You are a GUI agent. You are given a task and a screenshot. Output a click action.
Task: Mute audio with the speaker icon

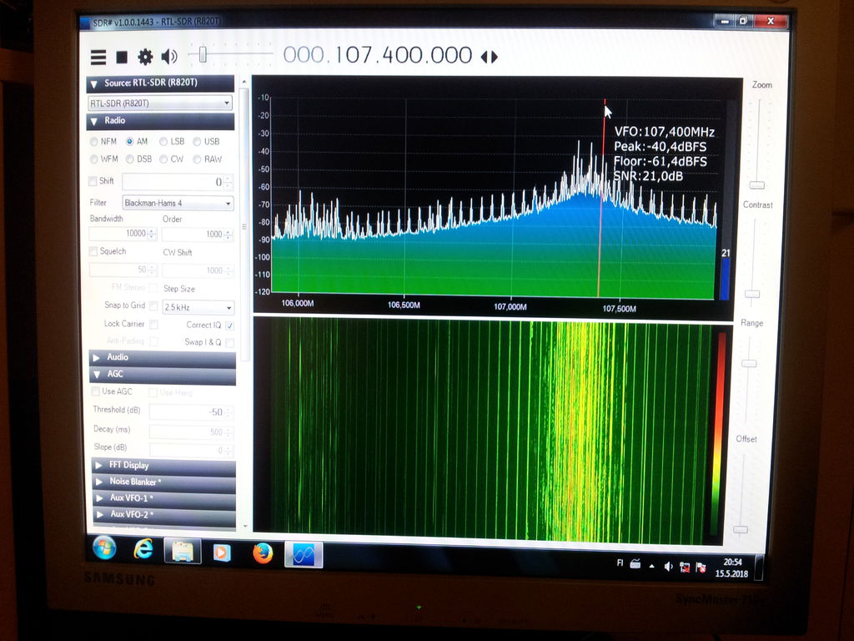pyautogui.click(x=169, y=57)
